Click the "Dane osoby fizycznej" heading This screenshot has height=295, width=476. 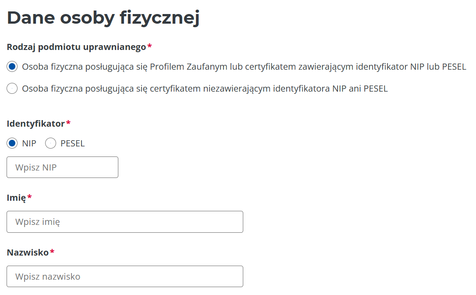point(103,18)
